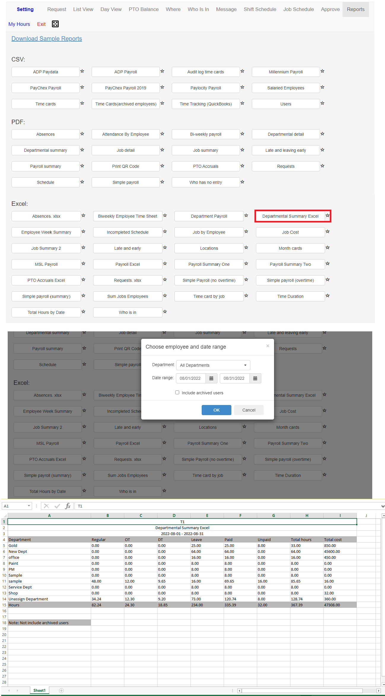
Task: Click star icon beside Department Payroll Excel
Action: pos(246,216)
